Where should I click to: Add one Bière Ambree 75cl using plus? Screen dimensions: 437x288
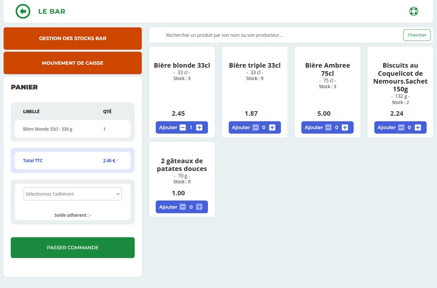tap(345, 127)
